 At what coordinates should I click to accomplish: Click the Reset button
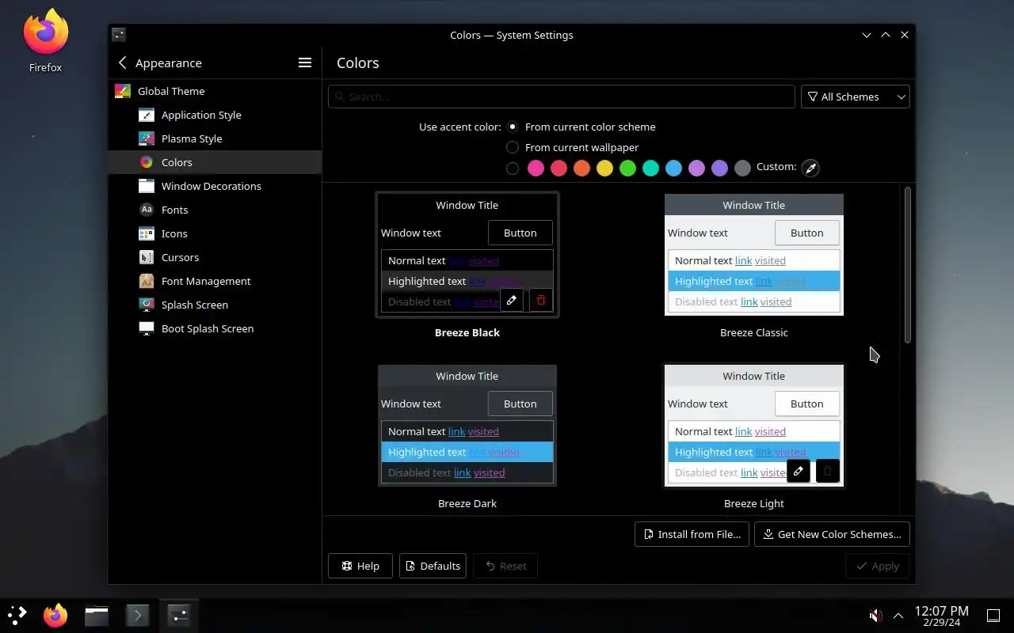click(x=505, y=566)
